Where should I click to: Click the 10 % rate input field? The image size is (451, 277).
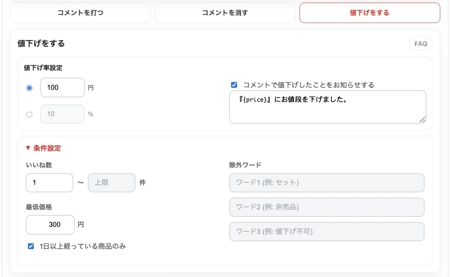pyautogui.click(x=63, y=114)
